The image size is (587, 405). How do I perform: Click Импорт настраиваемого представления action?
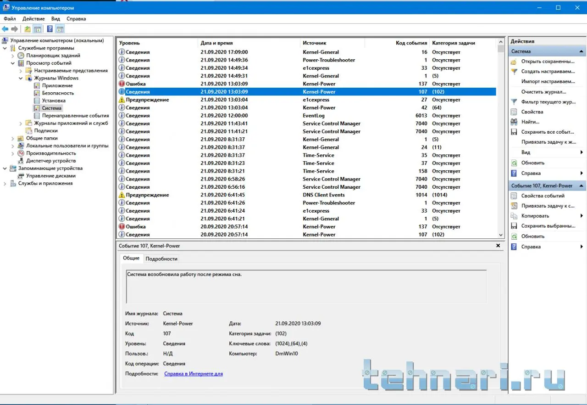548,82
